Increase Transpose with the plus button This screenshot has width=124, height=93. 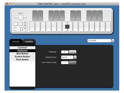(x=74, y=52)
